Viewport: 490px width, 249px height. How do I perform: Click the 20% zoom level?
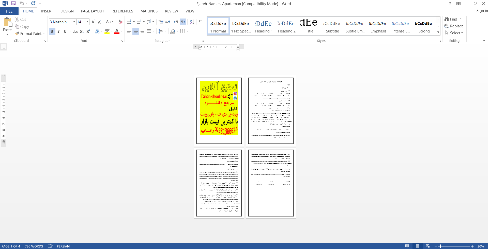click(x=481, y=246)
